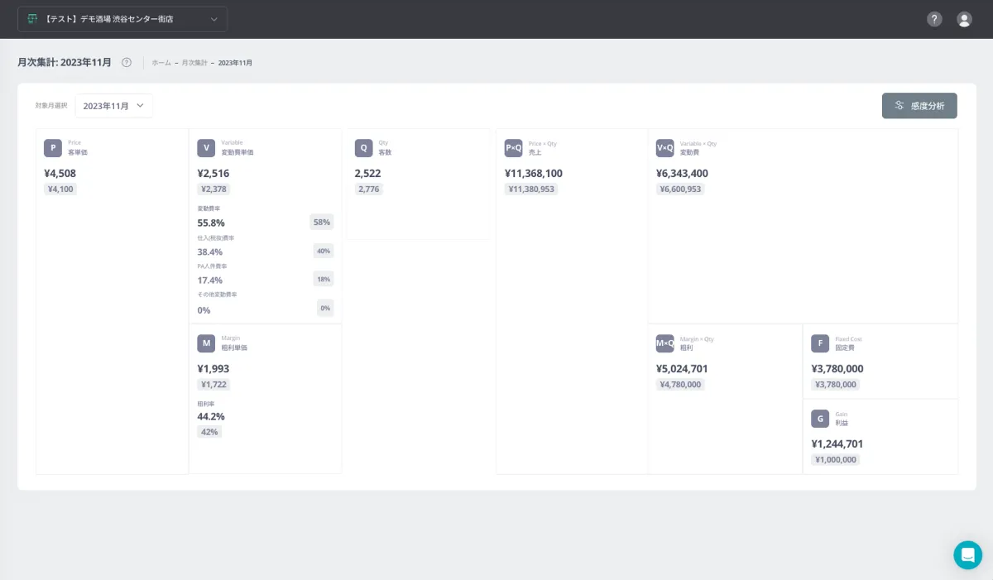Go to ホーム breadcrumb link
Viewport: 993px width, 580px height.
161,63
